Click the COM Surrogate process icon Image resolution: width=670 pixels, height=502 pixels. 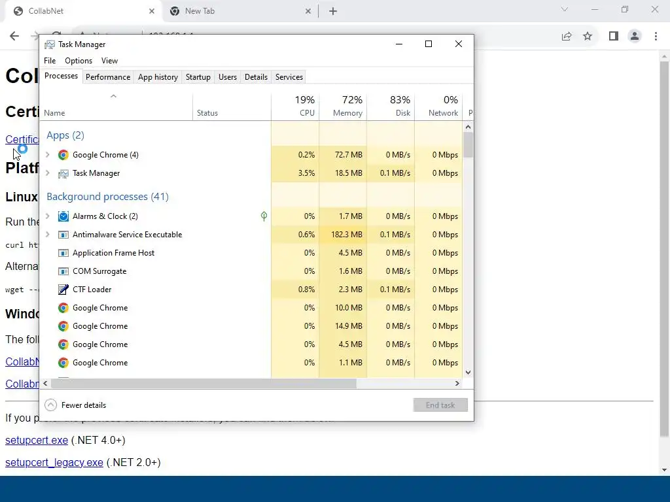click(63, 271)
